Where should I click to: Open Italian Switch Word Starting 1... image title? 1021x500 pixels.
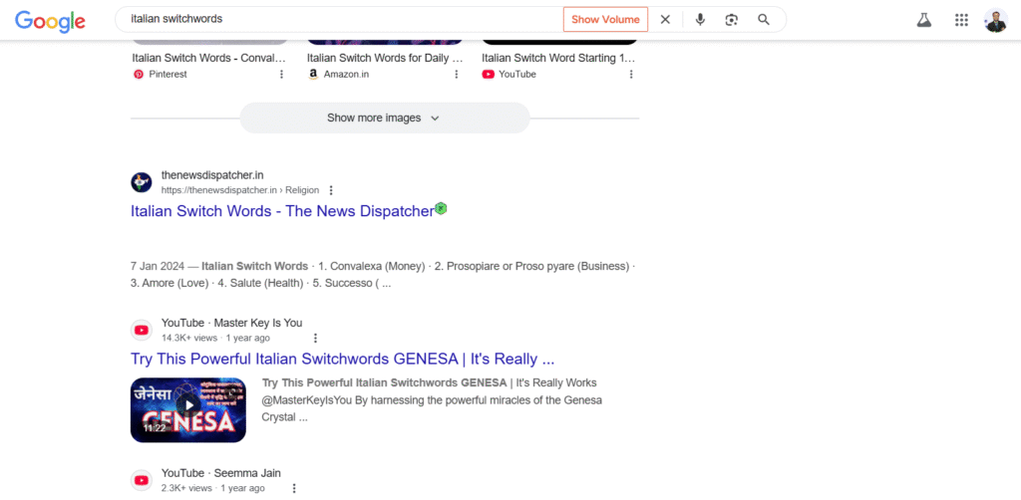point(558,58)
